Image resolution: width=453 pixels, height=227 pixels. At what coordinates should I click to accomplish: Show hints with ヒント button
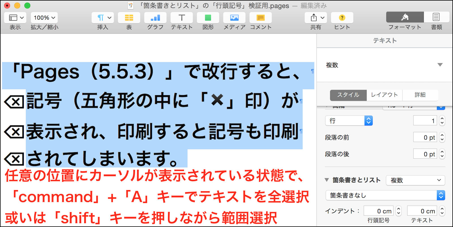(342, 18)
